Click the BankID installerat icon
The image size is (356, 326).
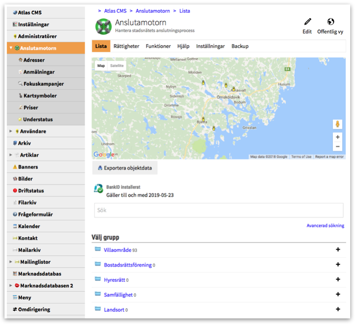coord(98,189)
